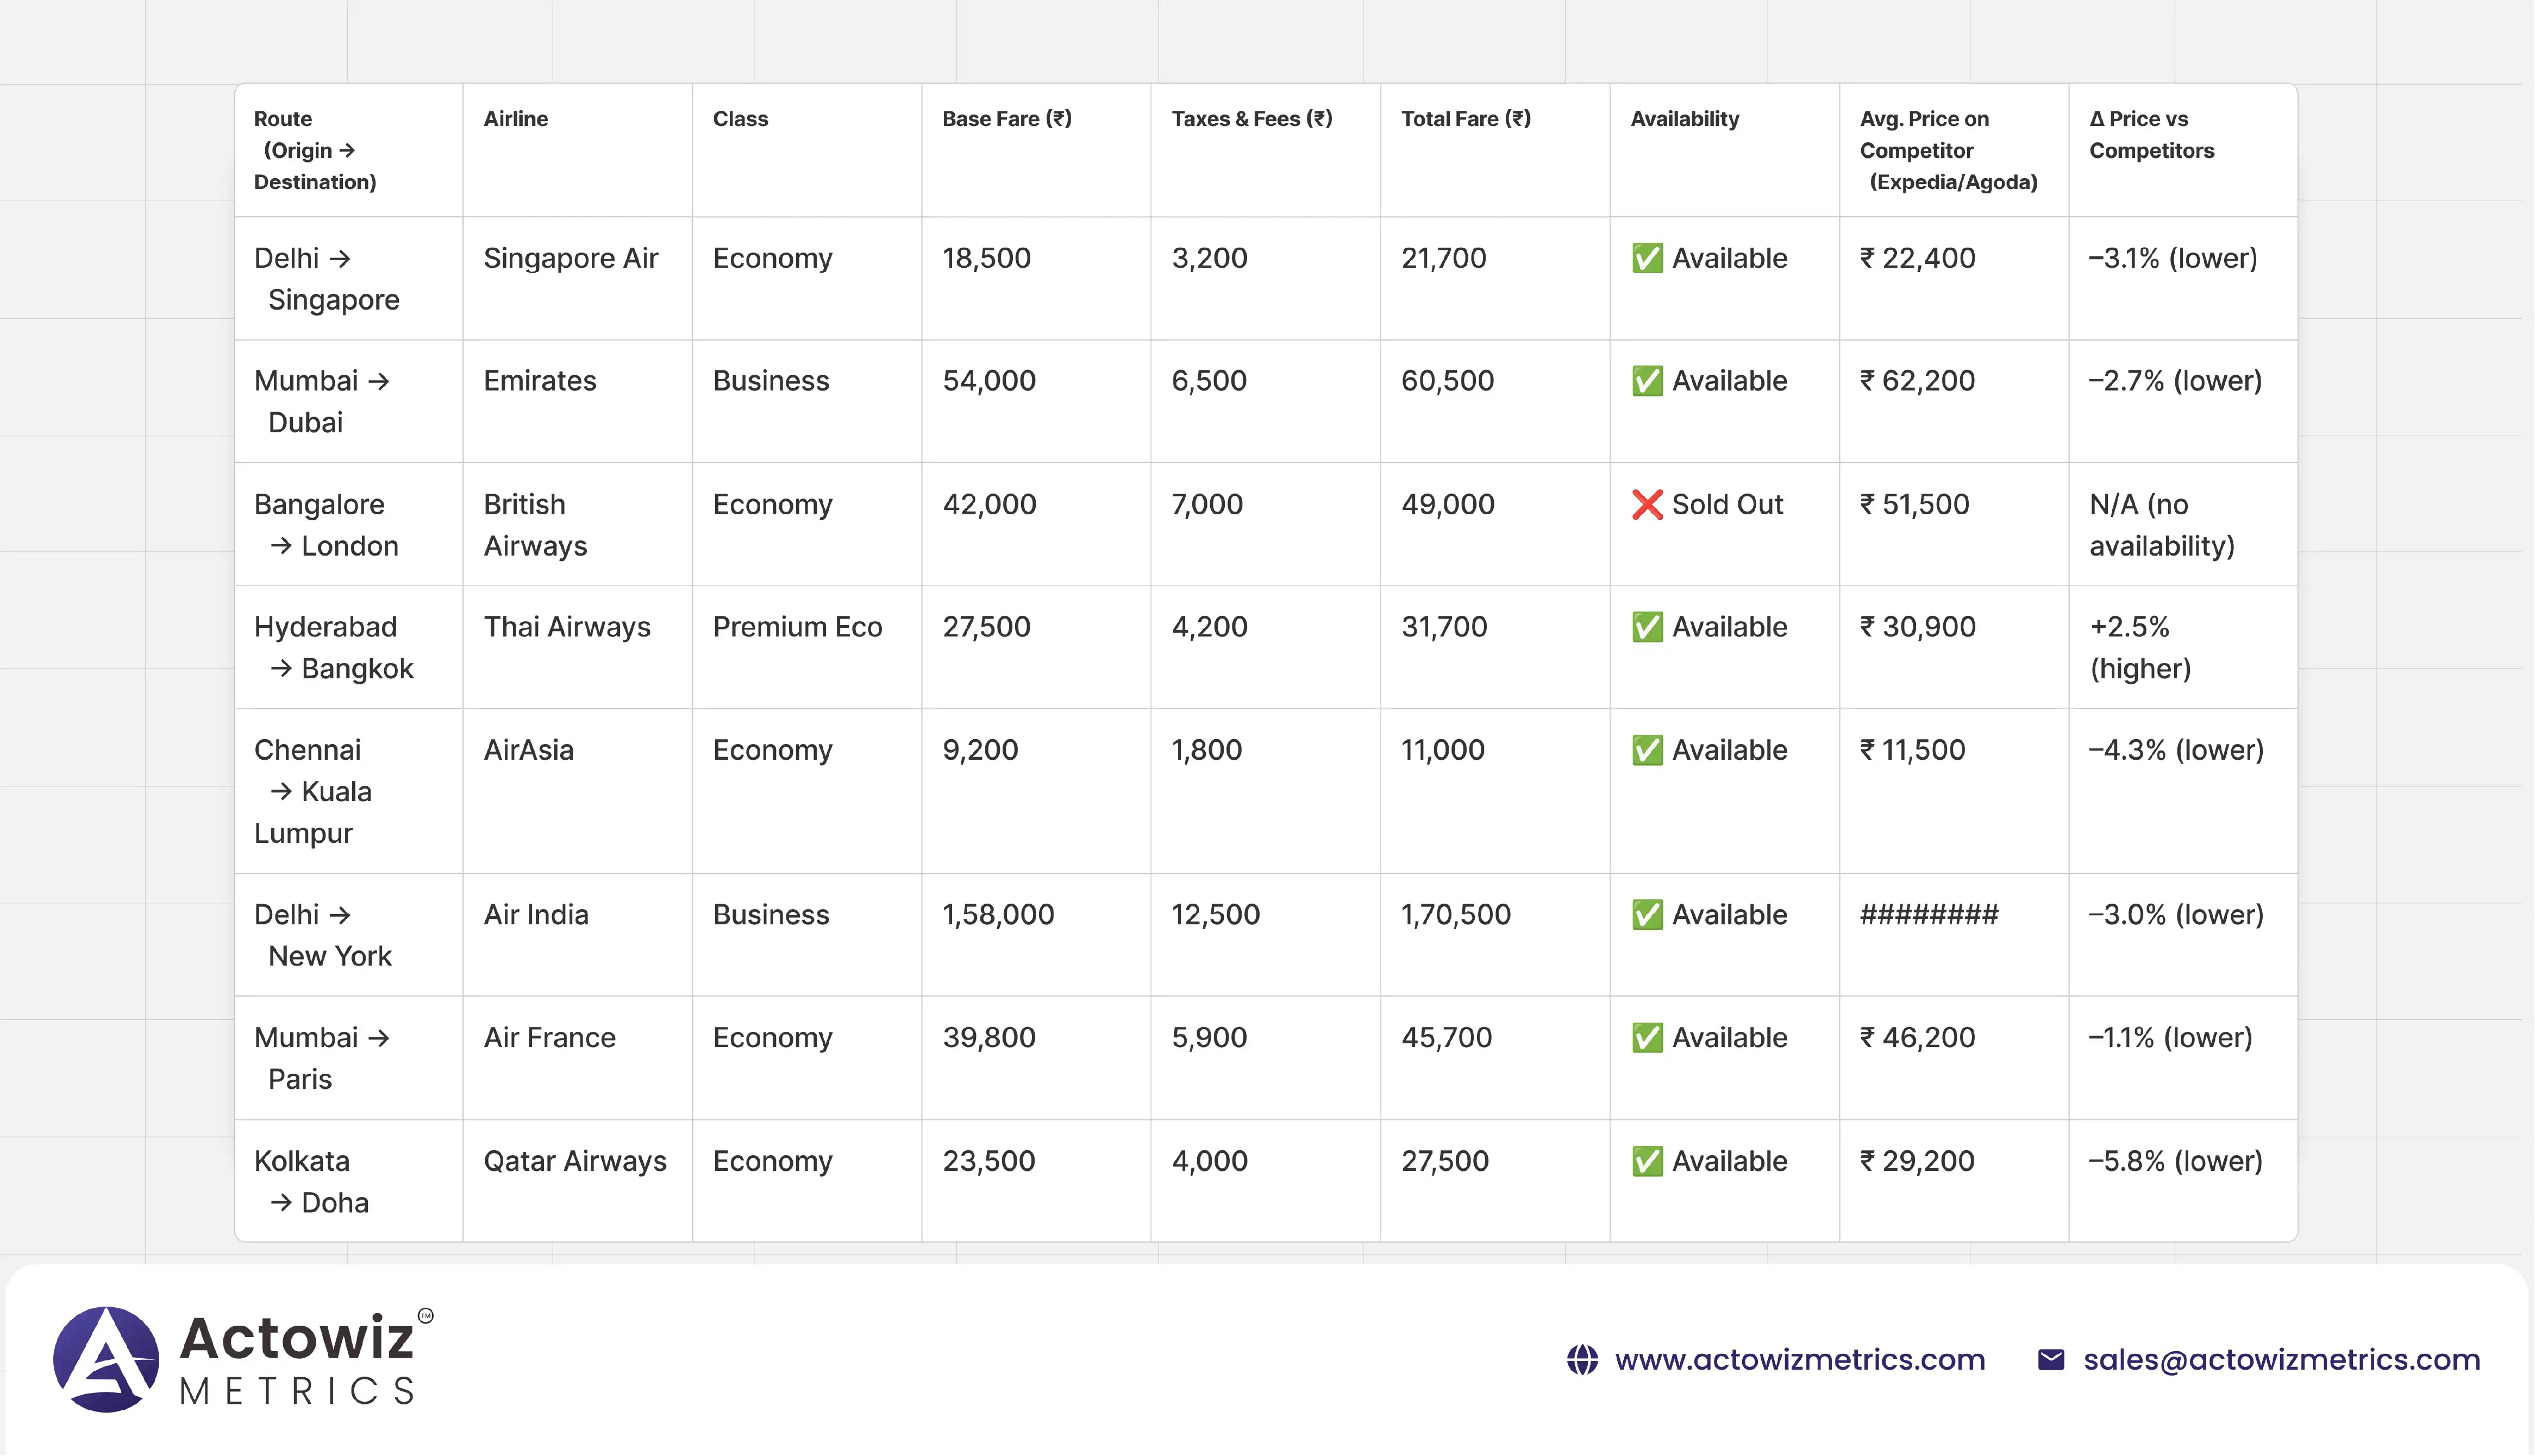Click the Actowiz Metrics logo emblem

pyautogui.click(x=106, y=1359)
